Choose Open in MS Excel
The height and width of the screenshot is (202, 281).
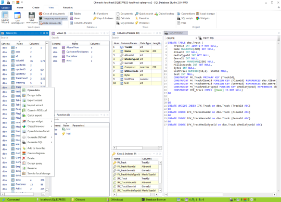click(x=38, y=110)
